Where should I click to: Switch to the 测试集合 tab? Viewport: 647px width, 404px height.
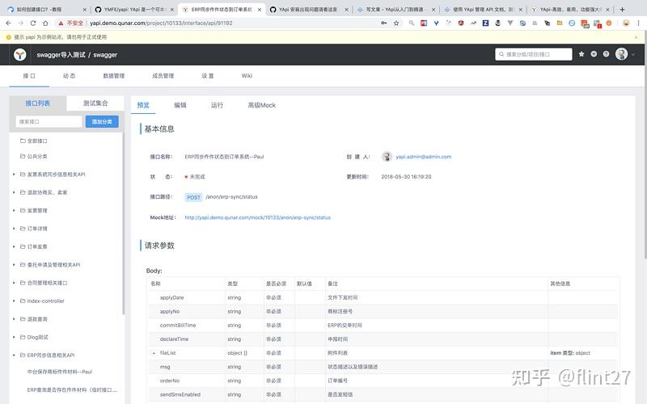click(95, 103)
